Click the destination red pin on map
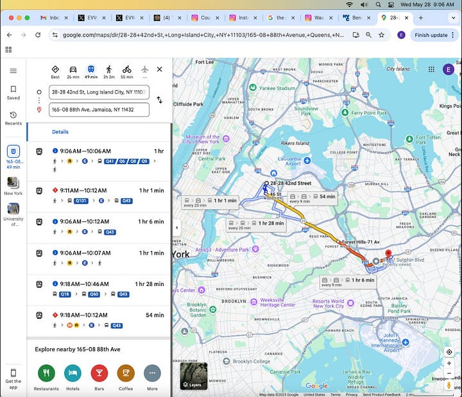 (x=388, y=253)
